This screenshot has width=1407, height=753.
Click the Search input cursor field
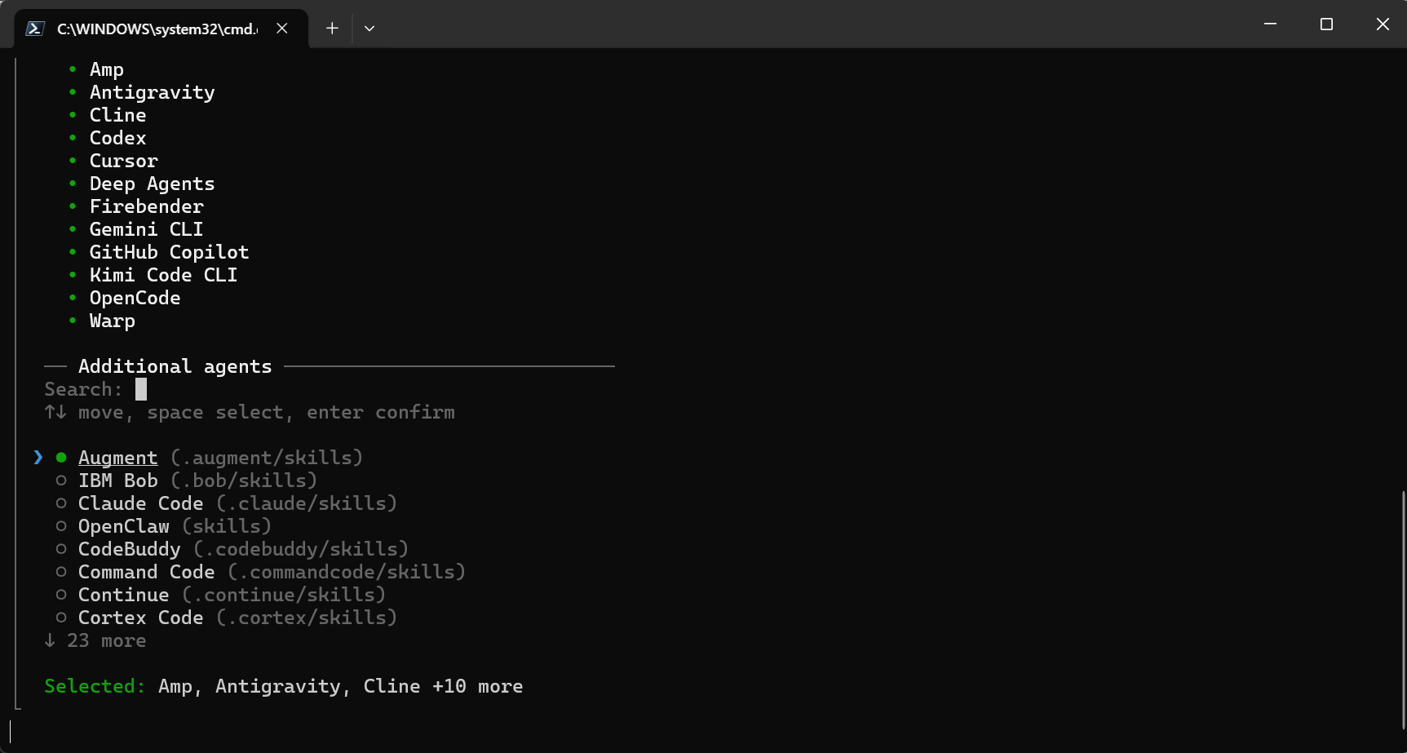click(141, 389)
